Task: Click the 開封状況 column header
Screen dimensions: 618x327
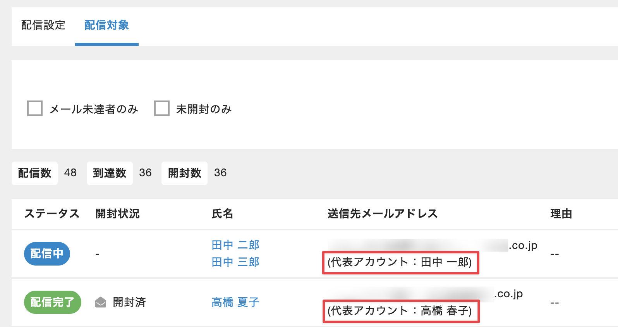Action: pyautogui.click(x=117, y=214)
